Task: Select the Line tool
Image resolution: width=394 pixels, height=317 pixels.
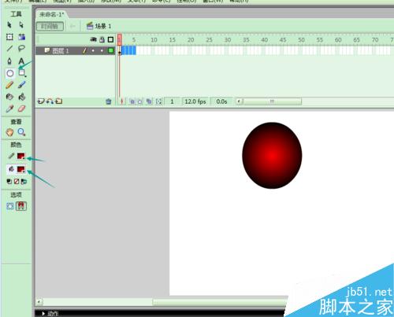Action: pyautogui.click(x=9, y=49)
